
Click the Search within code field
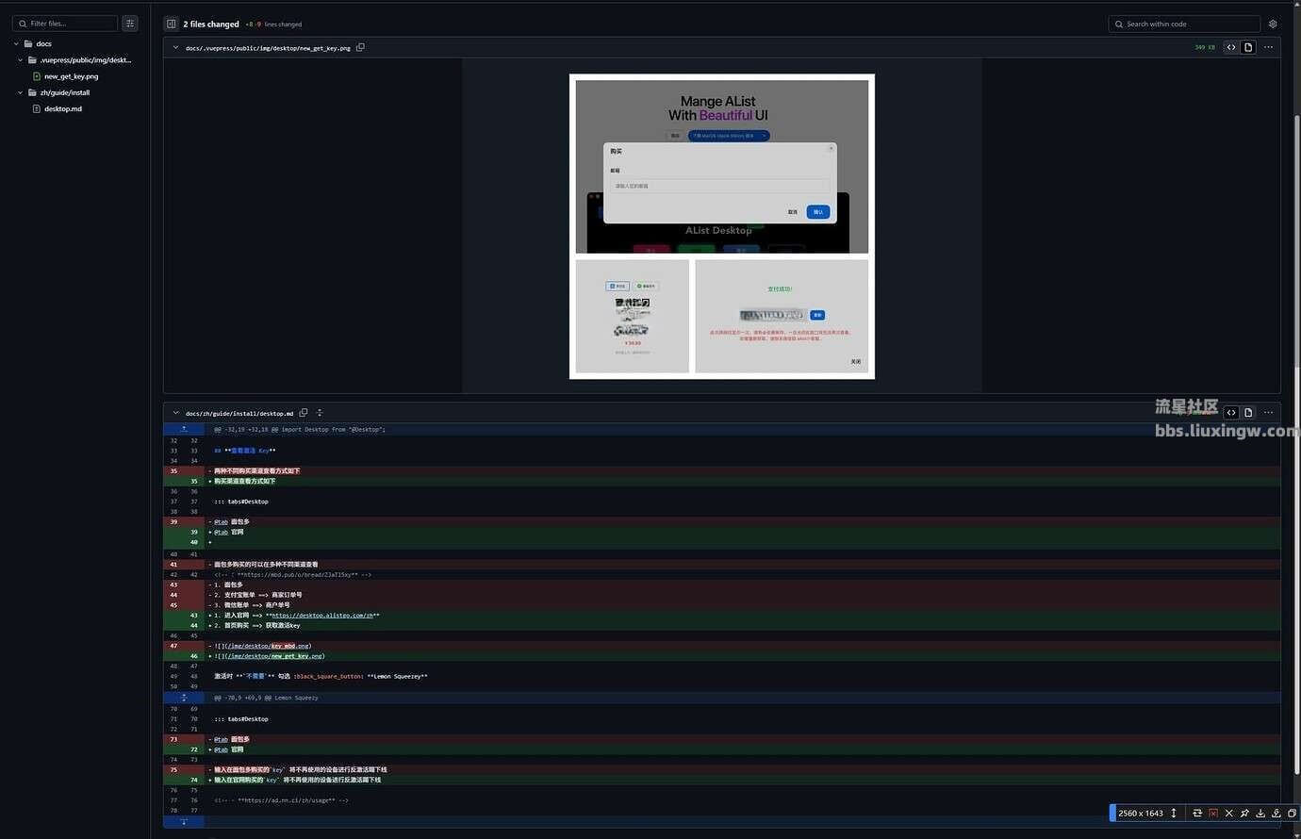1184,24
